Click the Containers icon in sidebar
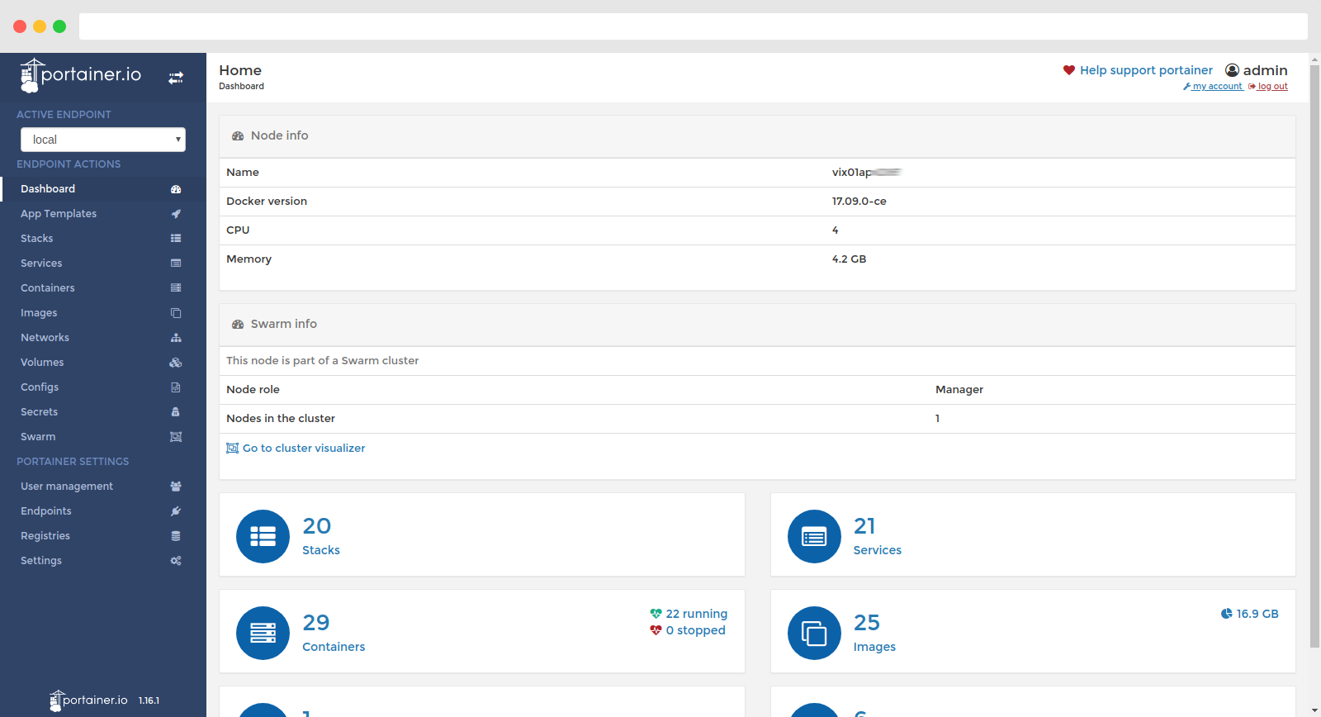 [x=176, y=288]
